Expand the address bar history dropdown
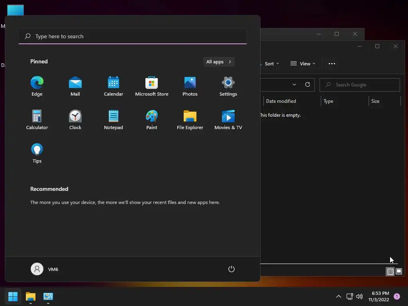Screen dimensions: 408x306 pyautogui.click(x=294, y=85)
